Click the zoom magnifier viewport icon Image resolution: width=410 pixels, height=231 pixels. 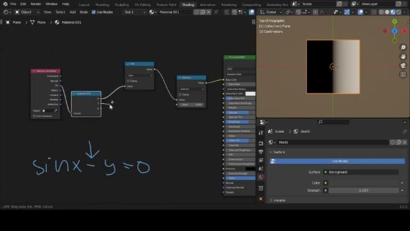403,47
